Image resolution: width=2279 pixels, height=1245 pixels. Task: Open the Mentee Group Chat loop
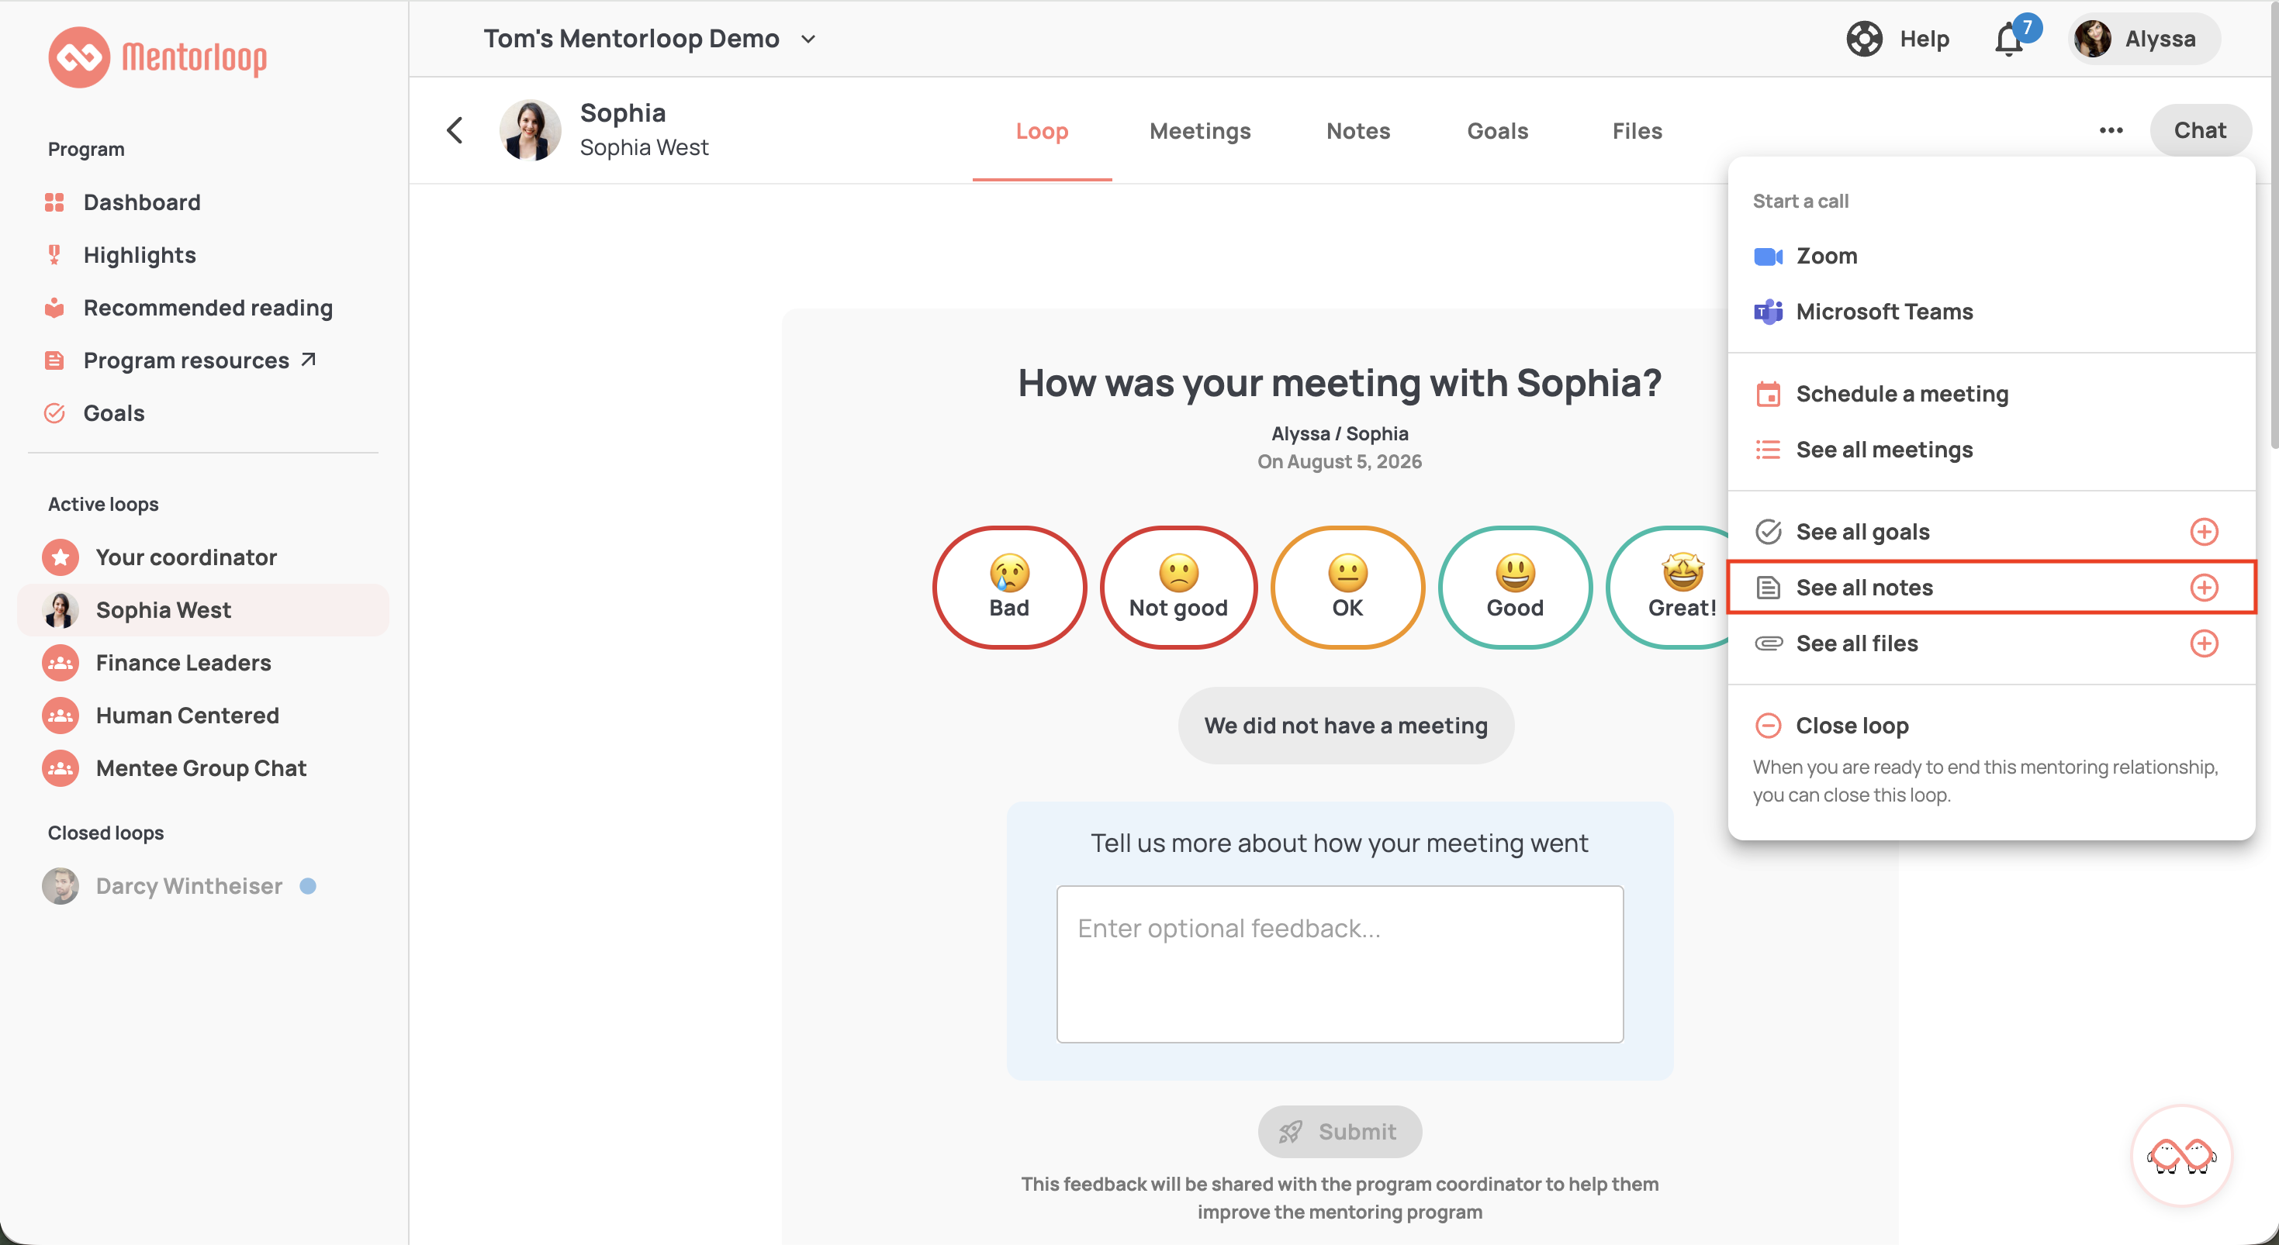[202, 768]
